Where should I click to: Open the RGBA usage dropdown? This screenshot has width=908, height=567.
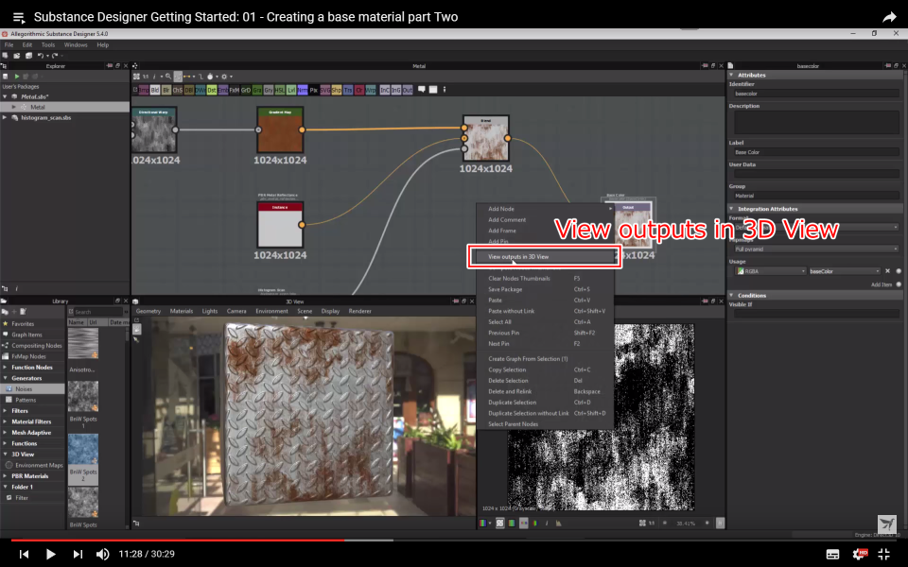(770, 271)
